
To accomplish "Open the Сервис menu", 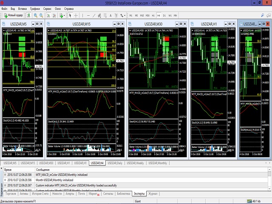I will 48,8.
